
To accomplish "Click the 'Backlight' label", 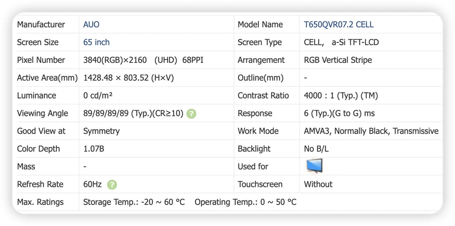I will (x=254, y=149).
